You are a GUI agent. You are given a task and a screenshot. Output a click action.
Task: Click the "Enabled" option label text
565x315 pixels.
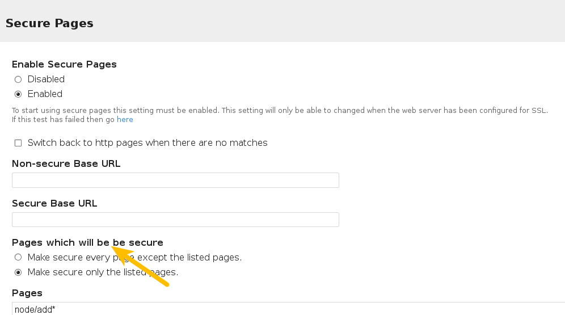45,94
